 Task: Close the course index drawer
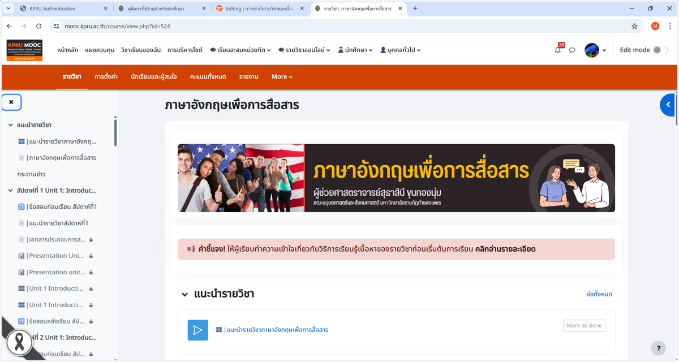[x=11, y=102]
